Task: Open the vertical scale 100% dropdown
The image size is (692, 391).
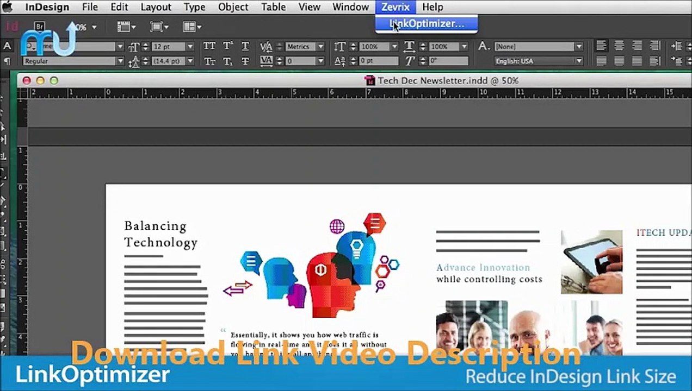Action: [394, 47]
